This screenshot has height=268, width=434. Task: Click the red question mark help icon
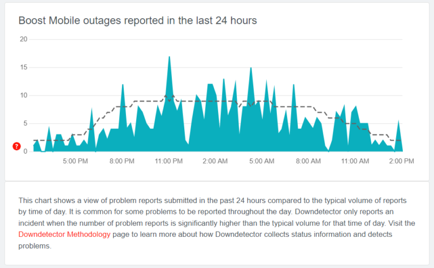point(16,146)
